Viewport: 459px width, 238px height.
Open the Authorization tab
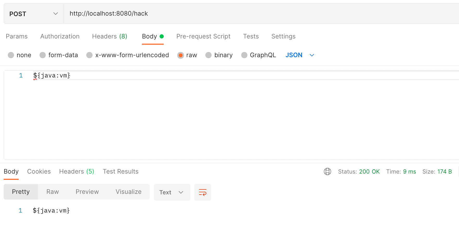point(60,36)
